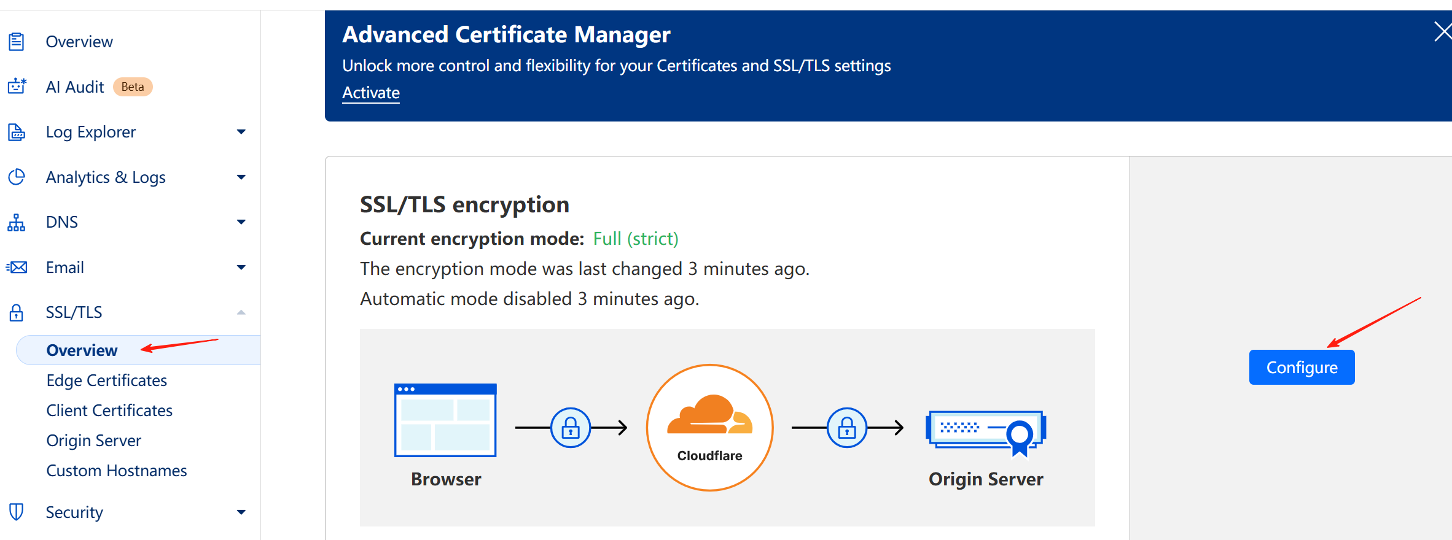Click the DNS network tree icon

pos(17,222)
